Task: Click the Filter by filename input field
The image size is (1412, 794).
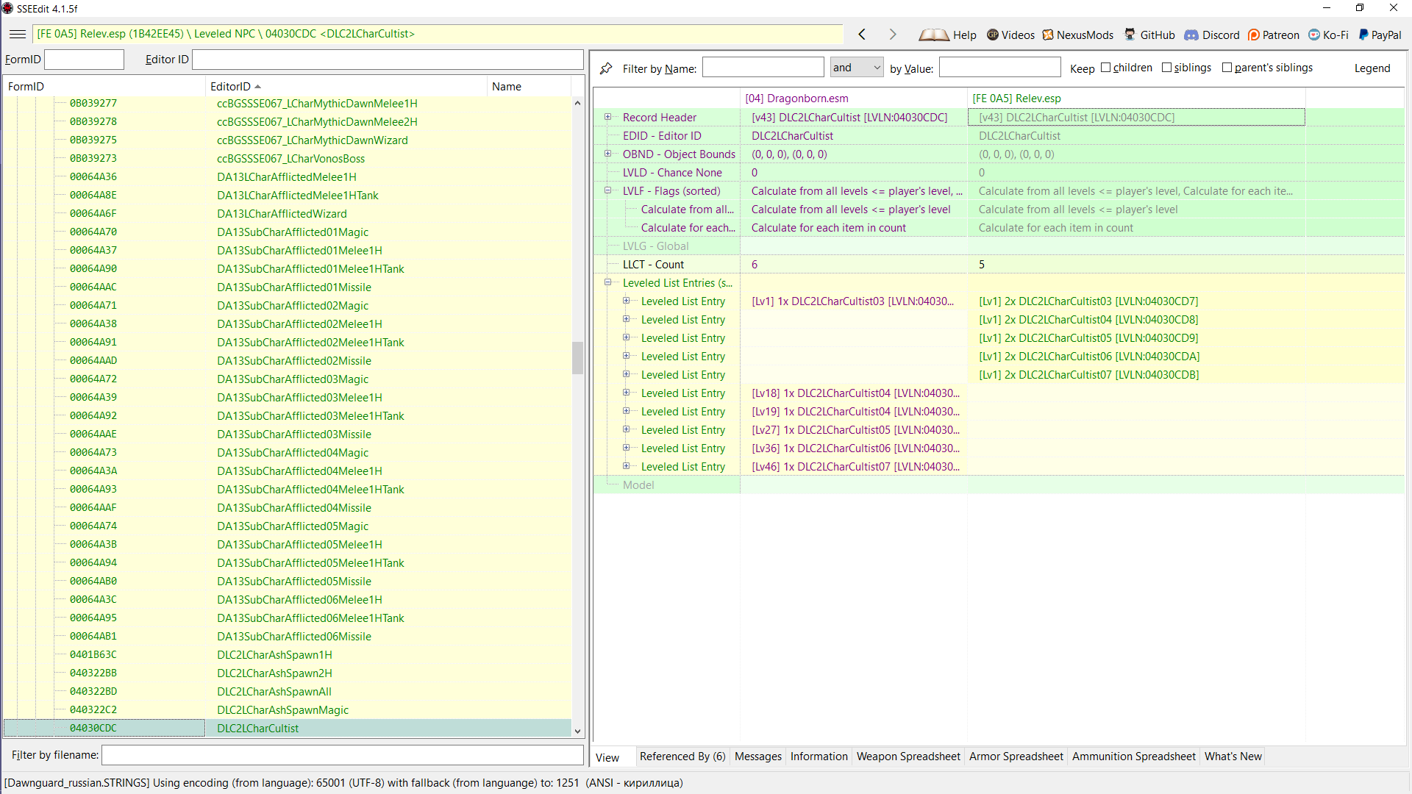Action: point(343,755)
